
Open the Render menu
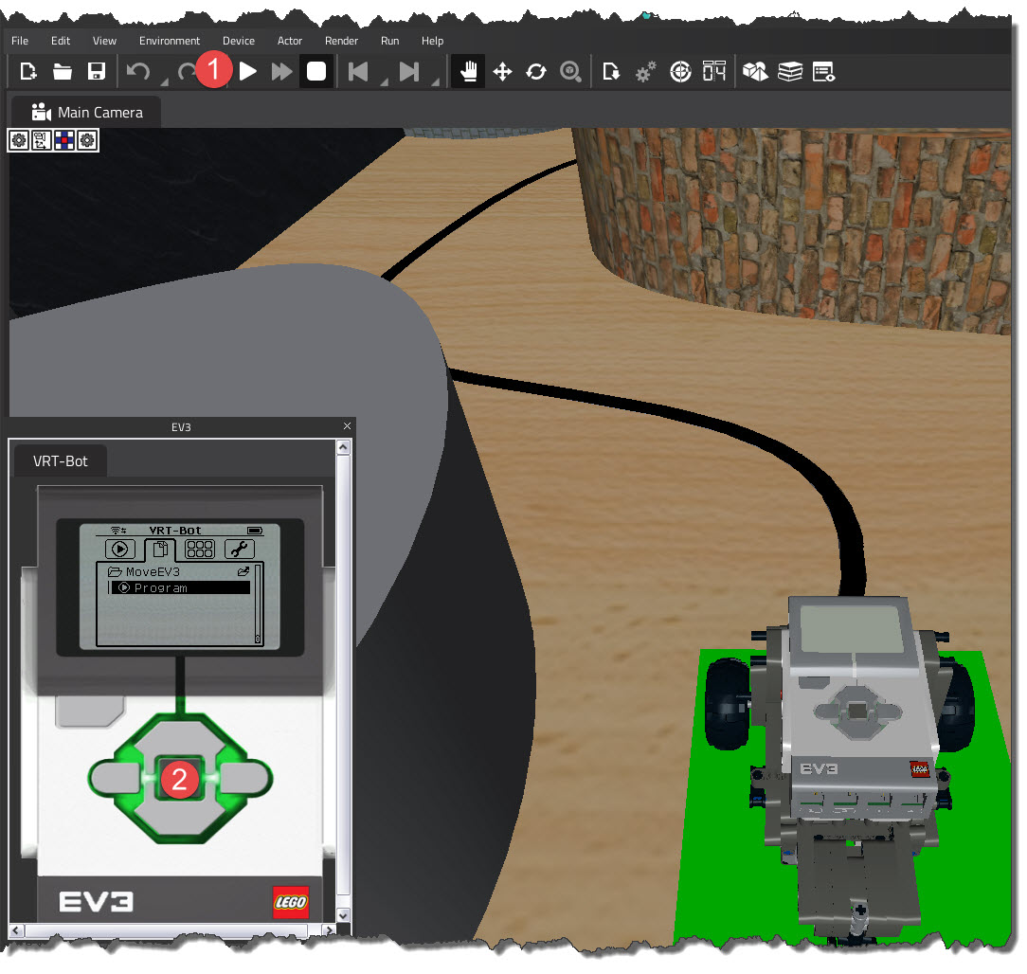(341, 41)
